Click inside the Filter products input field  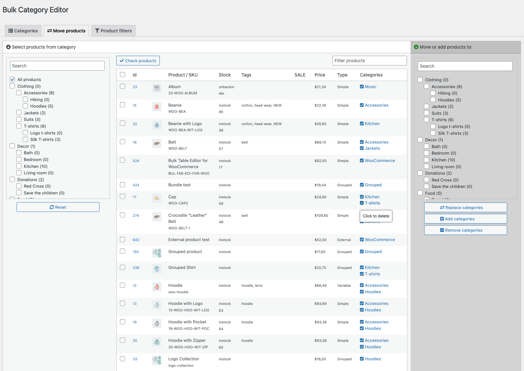(x=369, y=61)
